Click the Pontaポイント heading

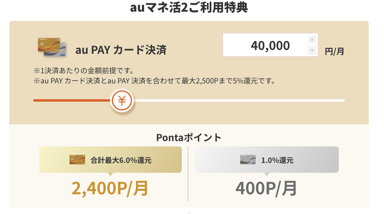(189, 137)
